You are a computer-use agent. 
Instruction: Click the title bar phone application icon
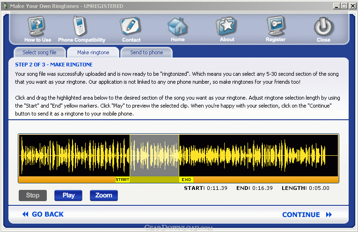pos(6,6)
